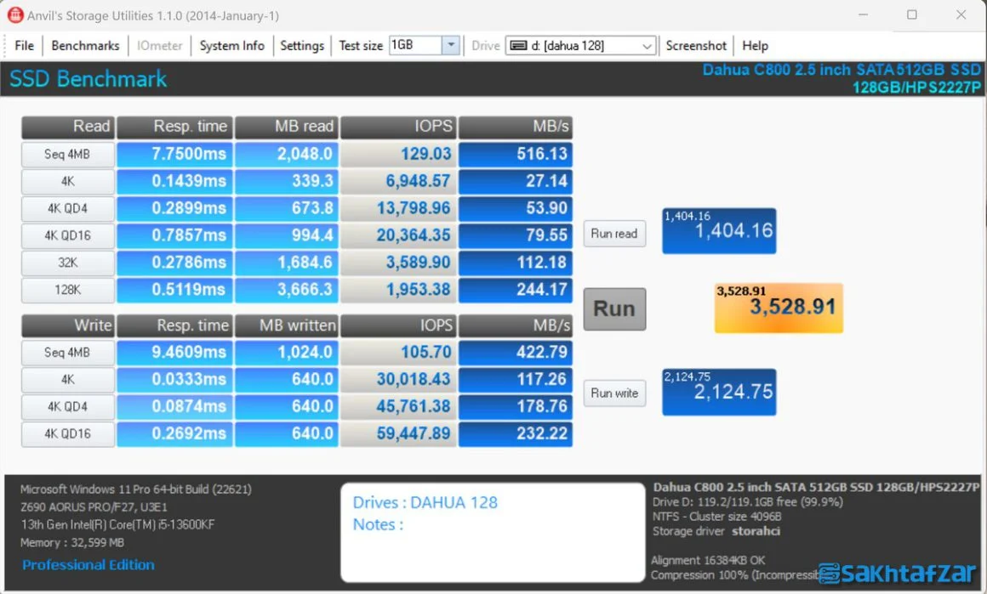The height and width of the screenshot is (594, 987).
Task: Click the big Run button
Action: tap(614, 308)
